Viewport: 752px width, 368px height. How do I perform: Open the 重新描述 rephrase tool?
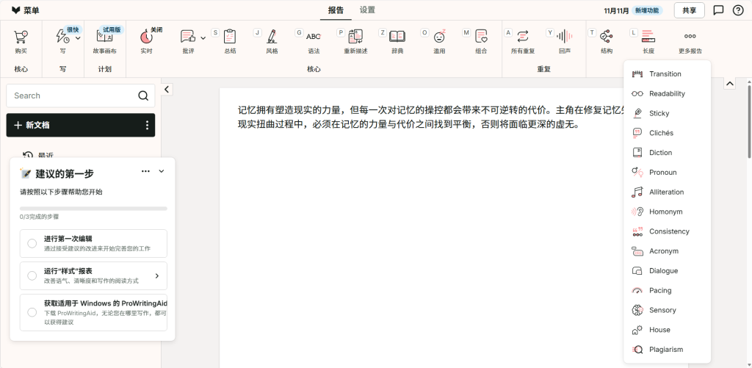(355, 37)
